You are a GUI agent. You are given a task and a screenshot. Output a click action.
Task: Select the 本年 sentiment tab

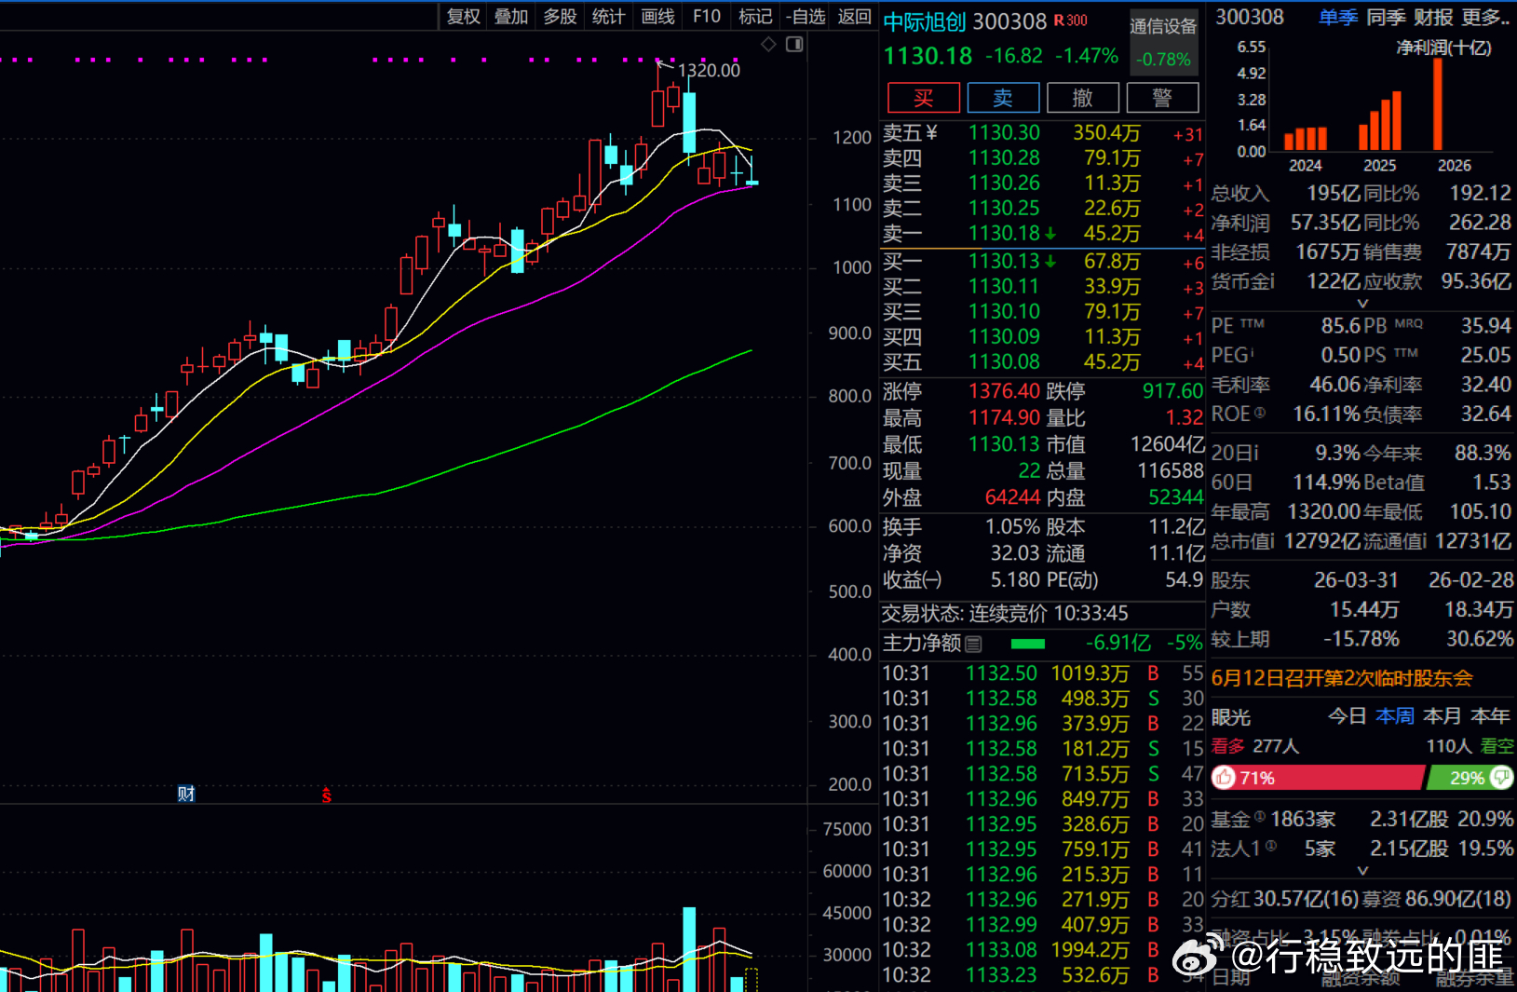(x=1491, y=716)
